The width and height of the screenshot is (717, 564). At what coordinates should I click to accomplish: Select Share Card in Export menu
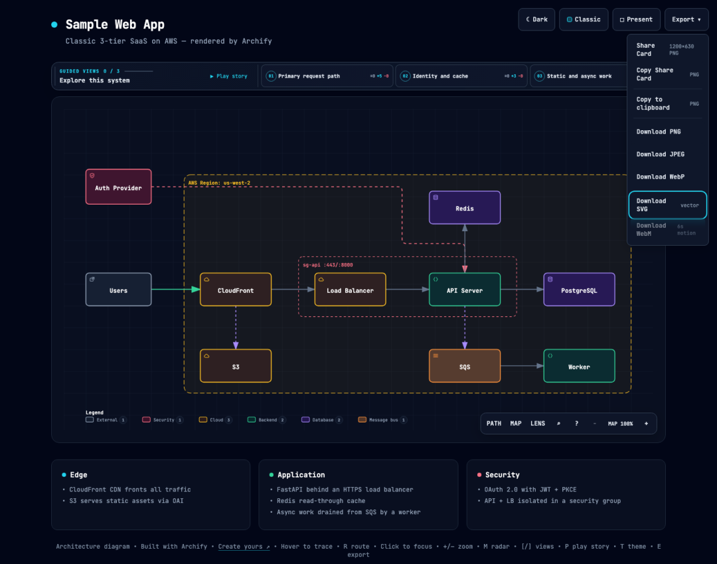[x=668, y=49]
